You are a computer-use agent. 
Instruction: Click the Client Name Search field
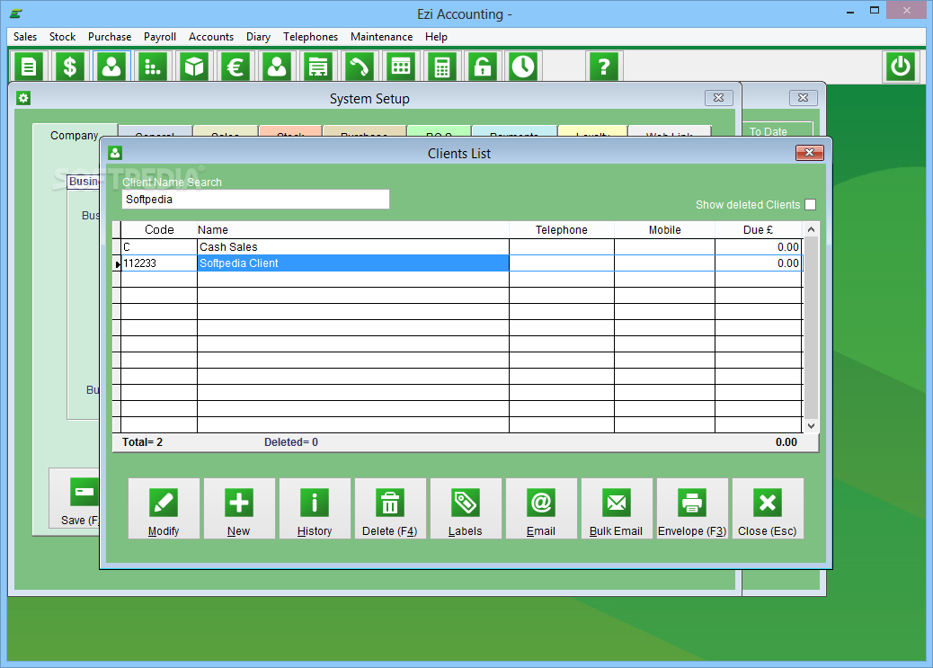coord(256,200)
